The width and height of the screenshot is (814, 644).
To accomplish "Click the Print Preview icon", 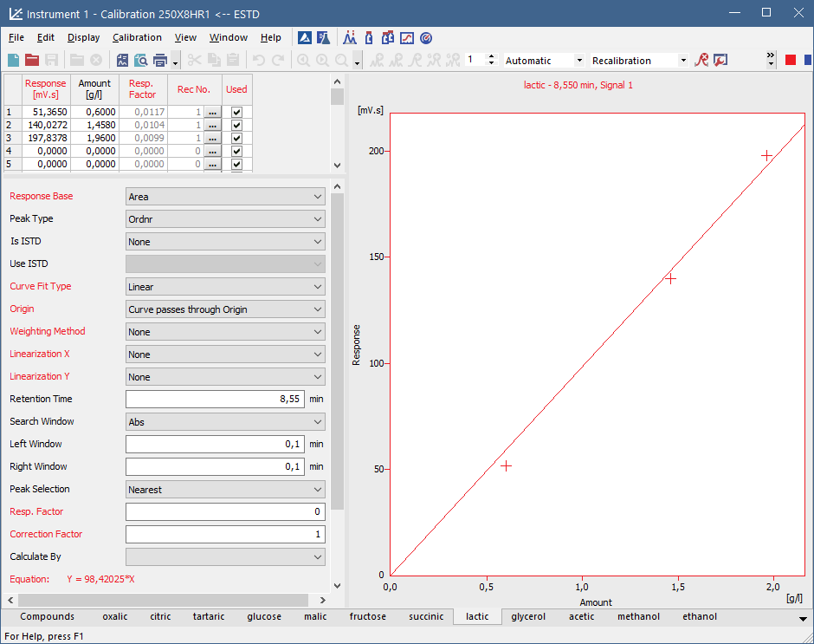I will pos(141,60).
